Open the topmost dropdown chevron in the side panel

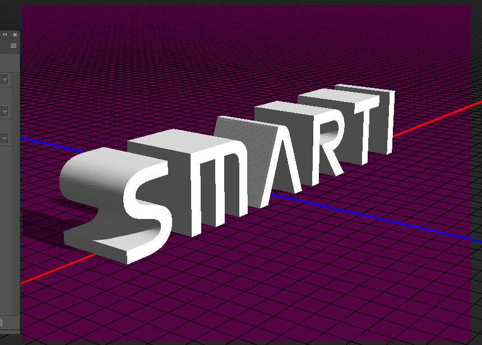pyautogui.click(x=4, y=80)
